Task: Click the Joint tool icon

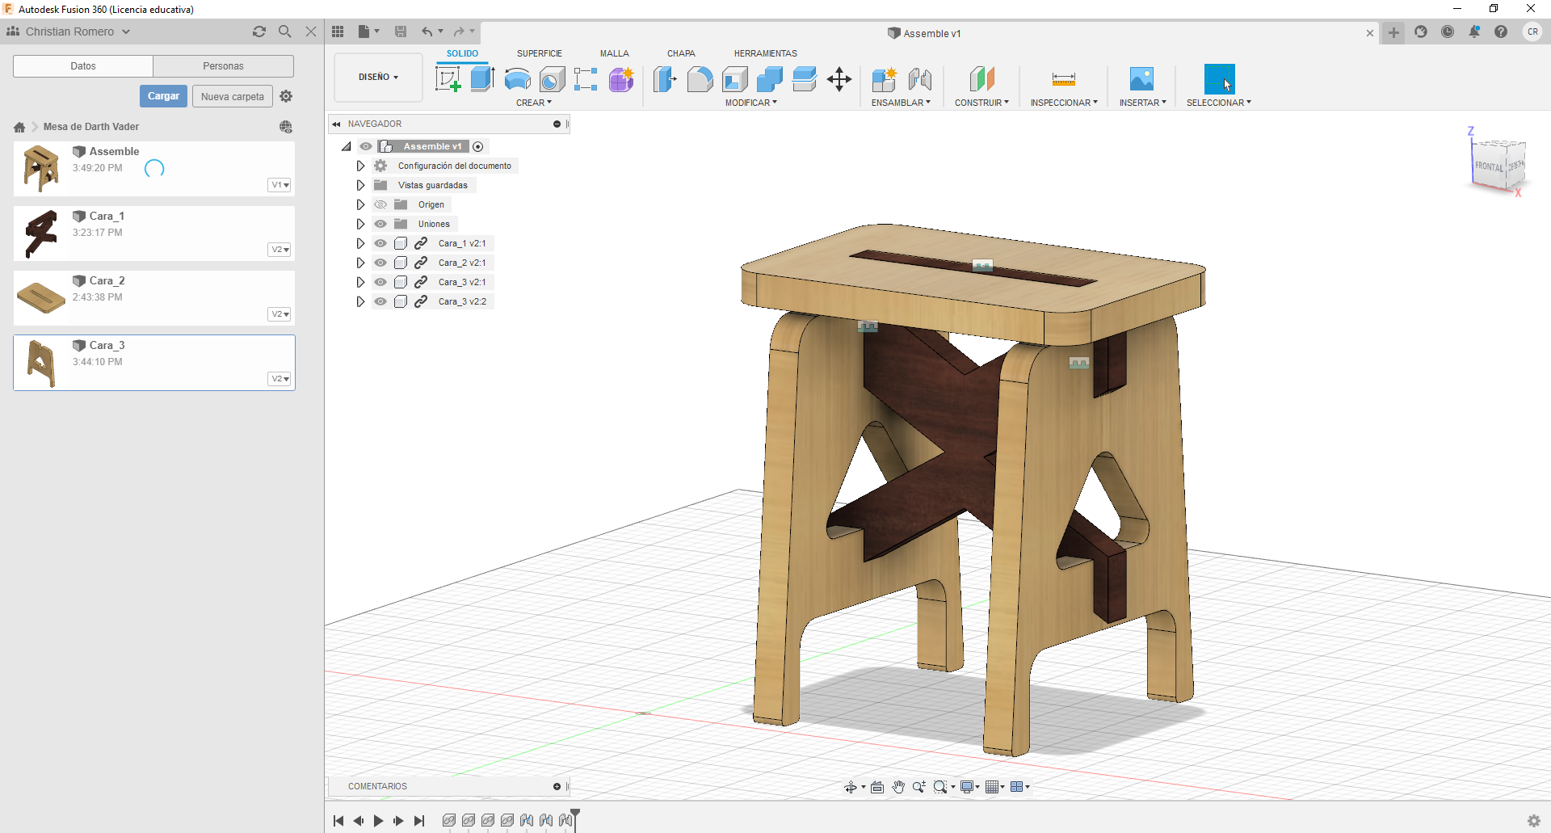Action: [919, 79]
